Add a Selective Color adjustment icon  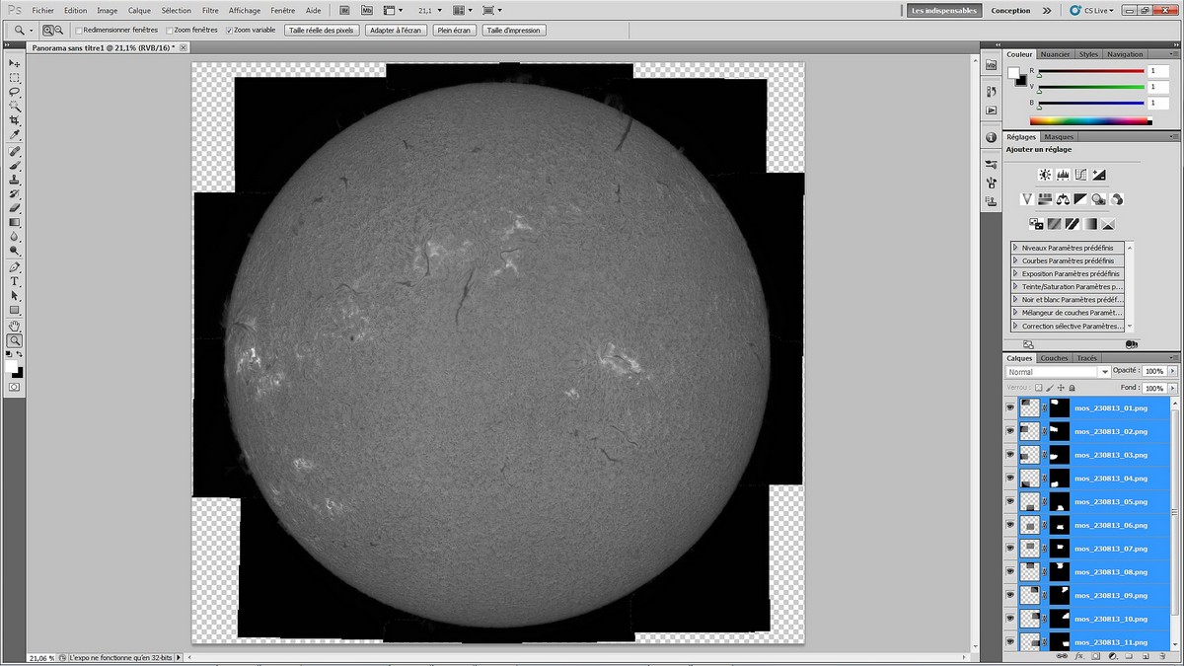(x=1108, y=224)
